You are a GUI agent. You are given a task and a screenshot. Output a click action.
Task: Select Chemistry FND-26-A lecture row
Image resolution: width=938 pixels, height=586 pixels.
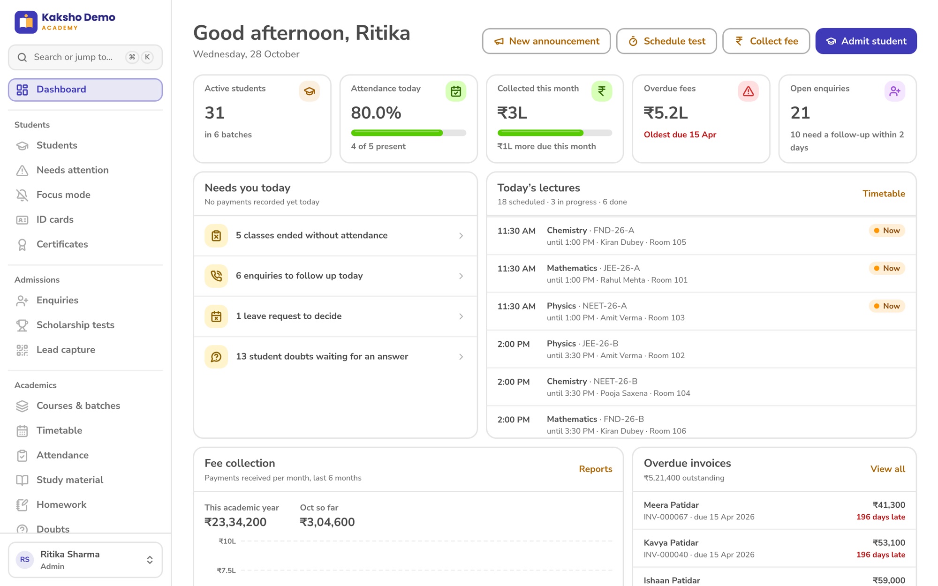(701, 236)
